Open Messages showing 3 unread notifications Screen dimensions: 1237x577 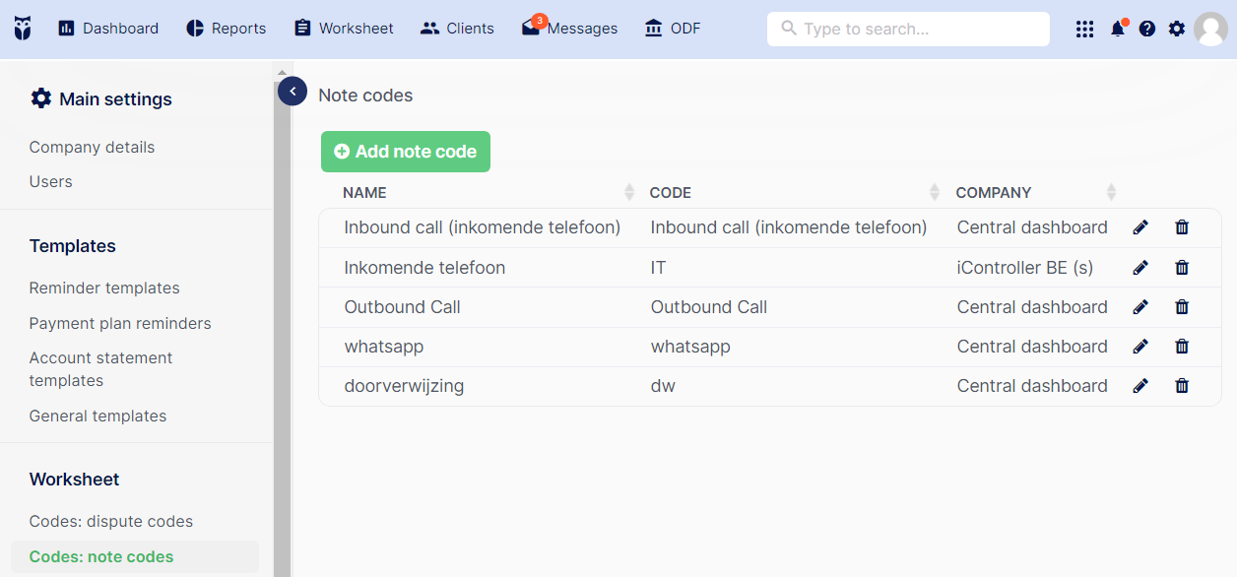[569, 28]
